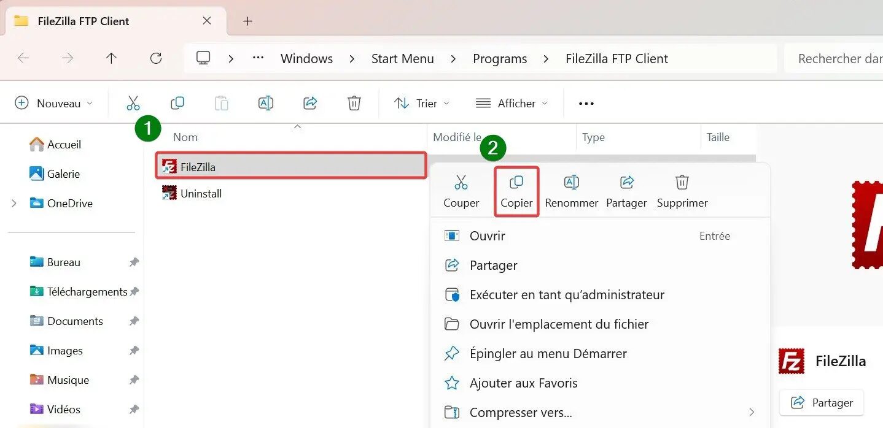883x428 pixels.
Task: Expand the Compresser vers submenu arrow
Action: point(752,413)
